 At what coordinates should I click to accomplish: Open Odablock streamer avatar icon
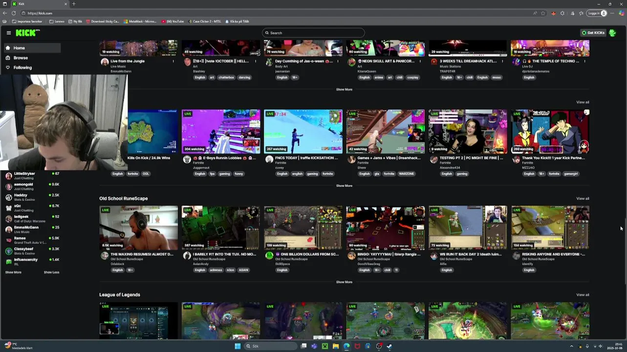pyautogui.click(x=104, y=256)
